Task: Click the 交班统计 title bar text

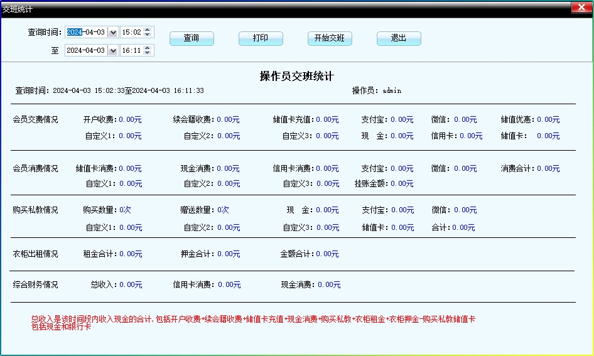Action: pyautogui.click(x=18, y=9)
